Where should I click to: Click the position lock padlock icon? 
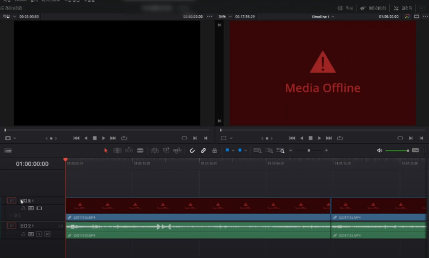coord(214,151)
